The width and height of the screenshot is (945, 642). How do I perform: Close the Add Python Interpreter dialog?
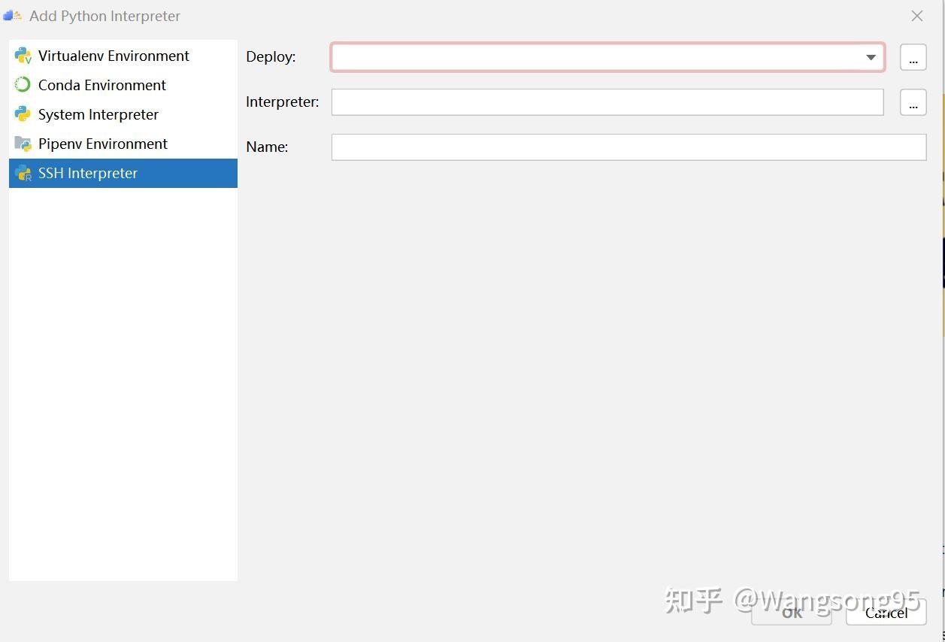point(917,16)
